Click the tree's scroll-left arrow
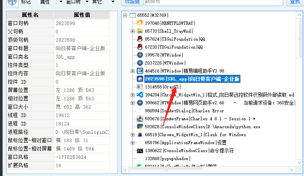Screen dimensions: 304x176 (125, 170)
